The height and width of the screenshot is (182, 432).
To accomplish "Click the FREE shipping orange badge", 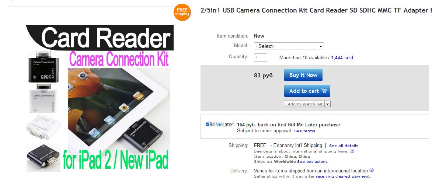I will tap(182, 12).
